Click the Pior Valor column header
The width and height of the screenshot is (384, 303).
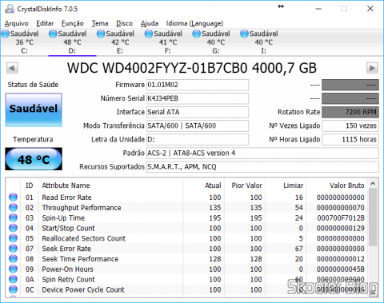point(245,185)
